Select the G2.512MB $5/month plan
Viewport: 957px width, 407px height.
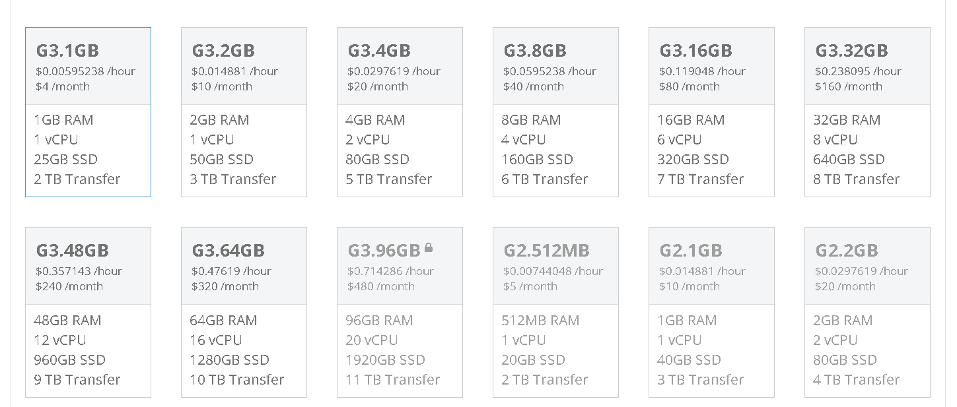tap(555, 313)
